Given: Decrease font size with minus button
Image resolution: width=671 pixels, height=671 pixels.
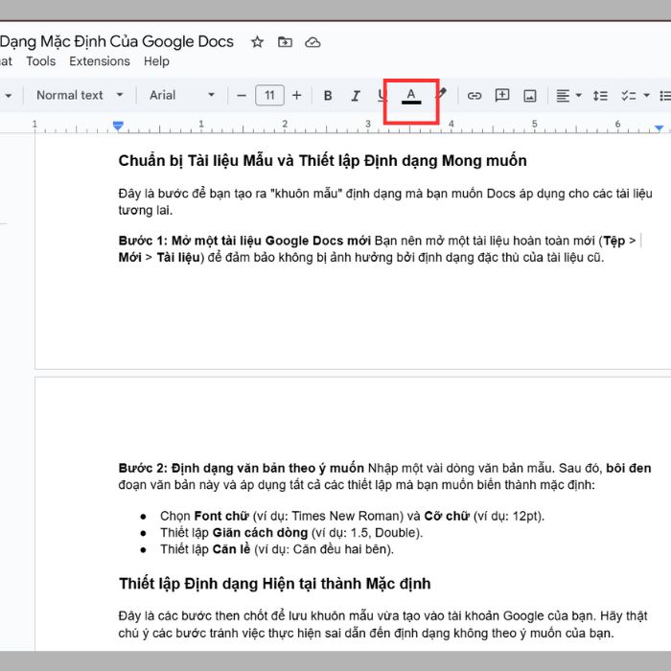Looking at the screenshot, I should (242, 96).
